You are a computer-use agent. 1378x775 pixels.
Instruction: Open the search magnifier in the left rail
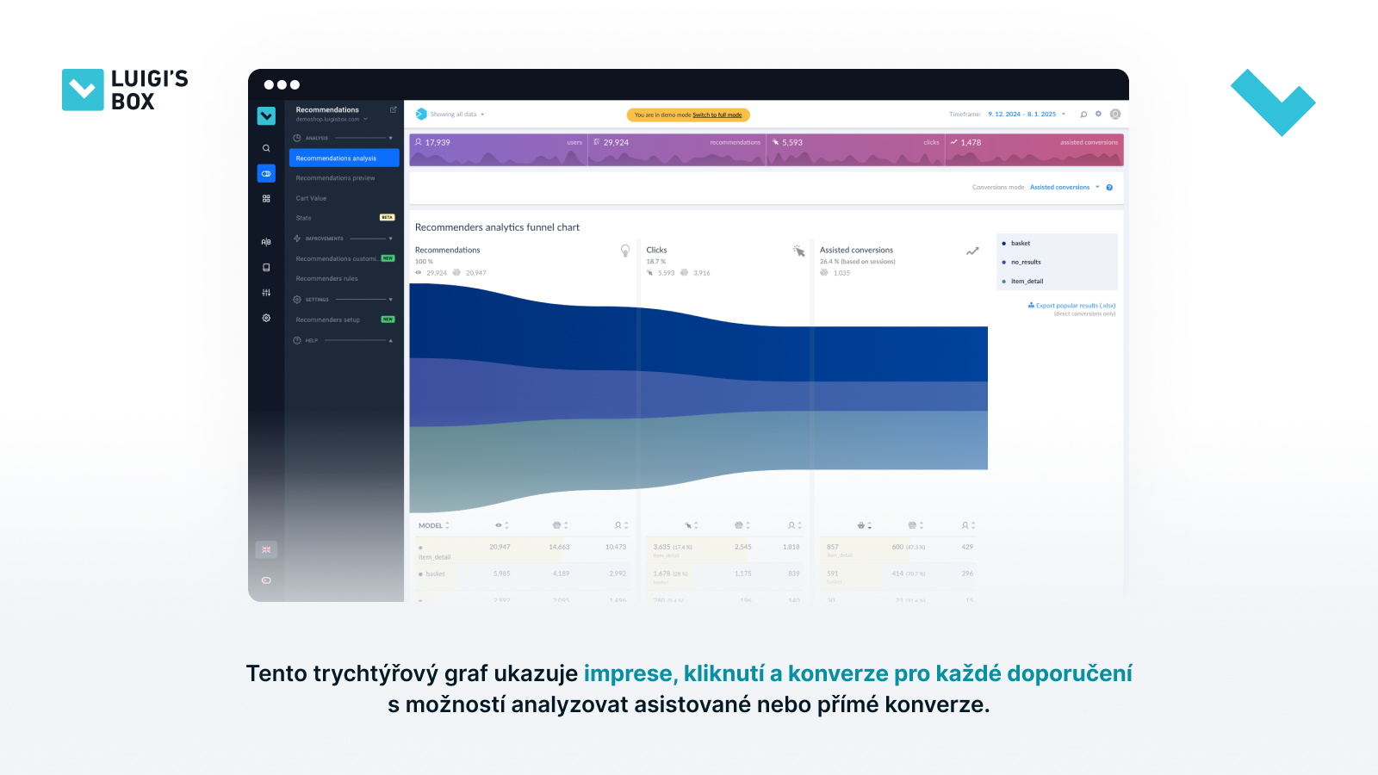pos(266,148)
